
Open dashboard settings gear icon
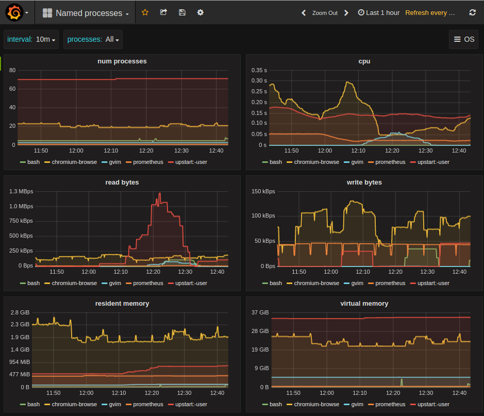(x=201, y=12)
